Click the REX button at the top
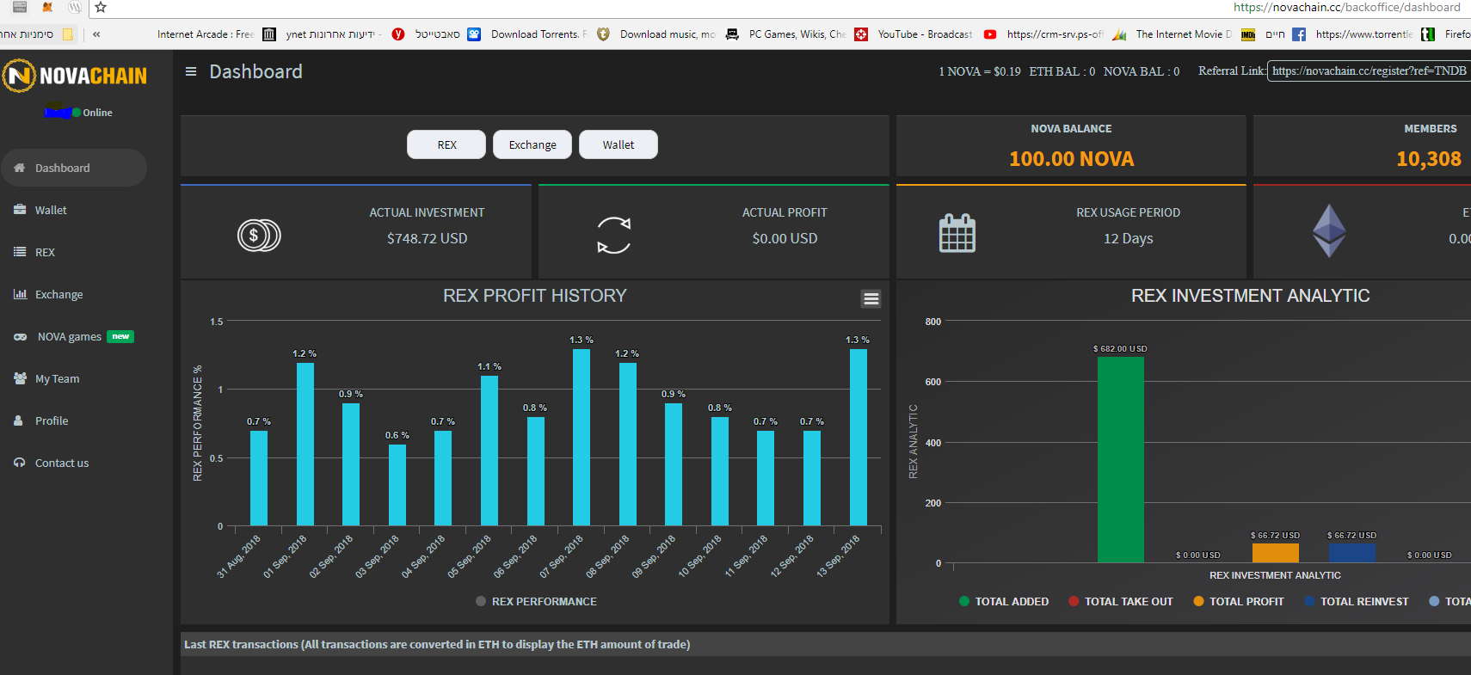 446,144
